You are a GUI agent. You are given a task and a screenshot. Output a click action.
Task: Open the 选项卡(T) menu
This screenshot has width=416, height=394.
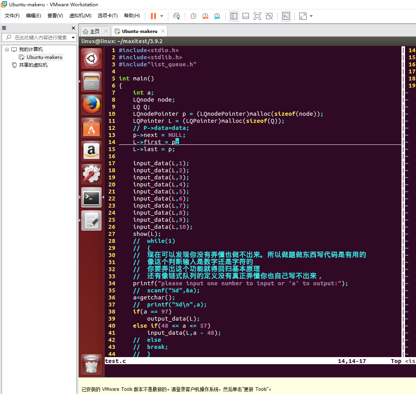(x=108, y=16)
